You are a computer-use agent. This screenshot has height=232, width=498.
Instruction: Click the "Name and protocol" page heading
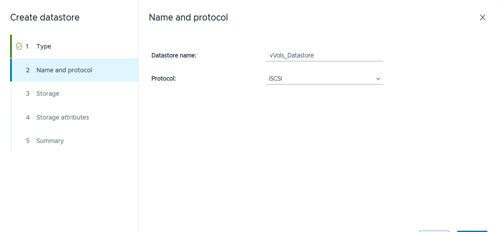click(188, 18)
